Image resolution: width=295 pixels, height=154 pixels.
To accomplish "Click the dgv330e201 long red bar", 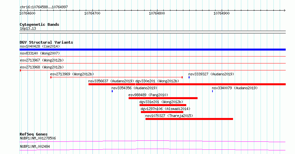I will pyautogui.click(x=210, y=84).
